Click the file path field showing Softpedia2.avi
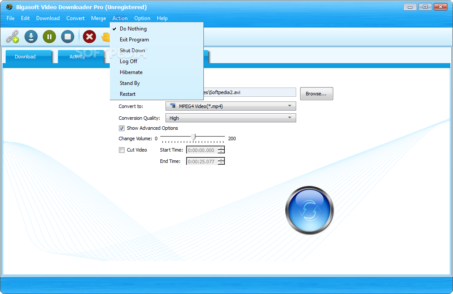Viewport: 453px width, 294px height. coord(250,92)
